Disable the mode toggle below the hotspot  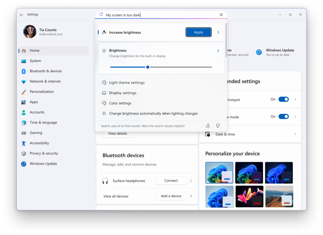(x=284, y=116)
